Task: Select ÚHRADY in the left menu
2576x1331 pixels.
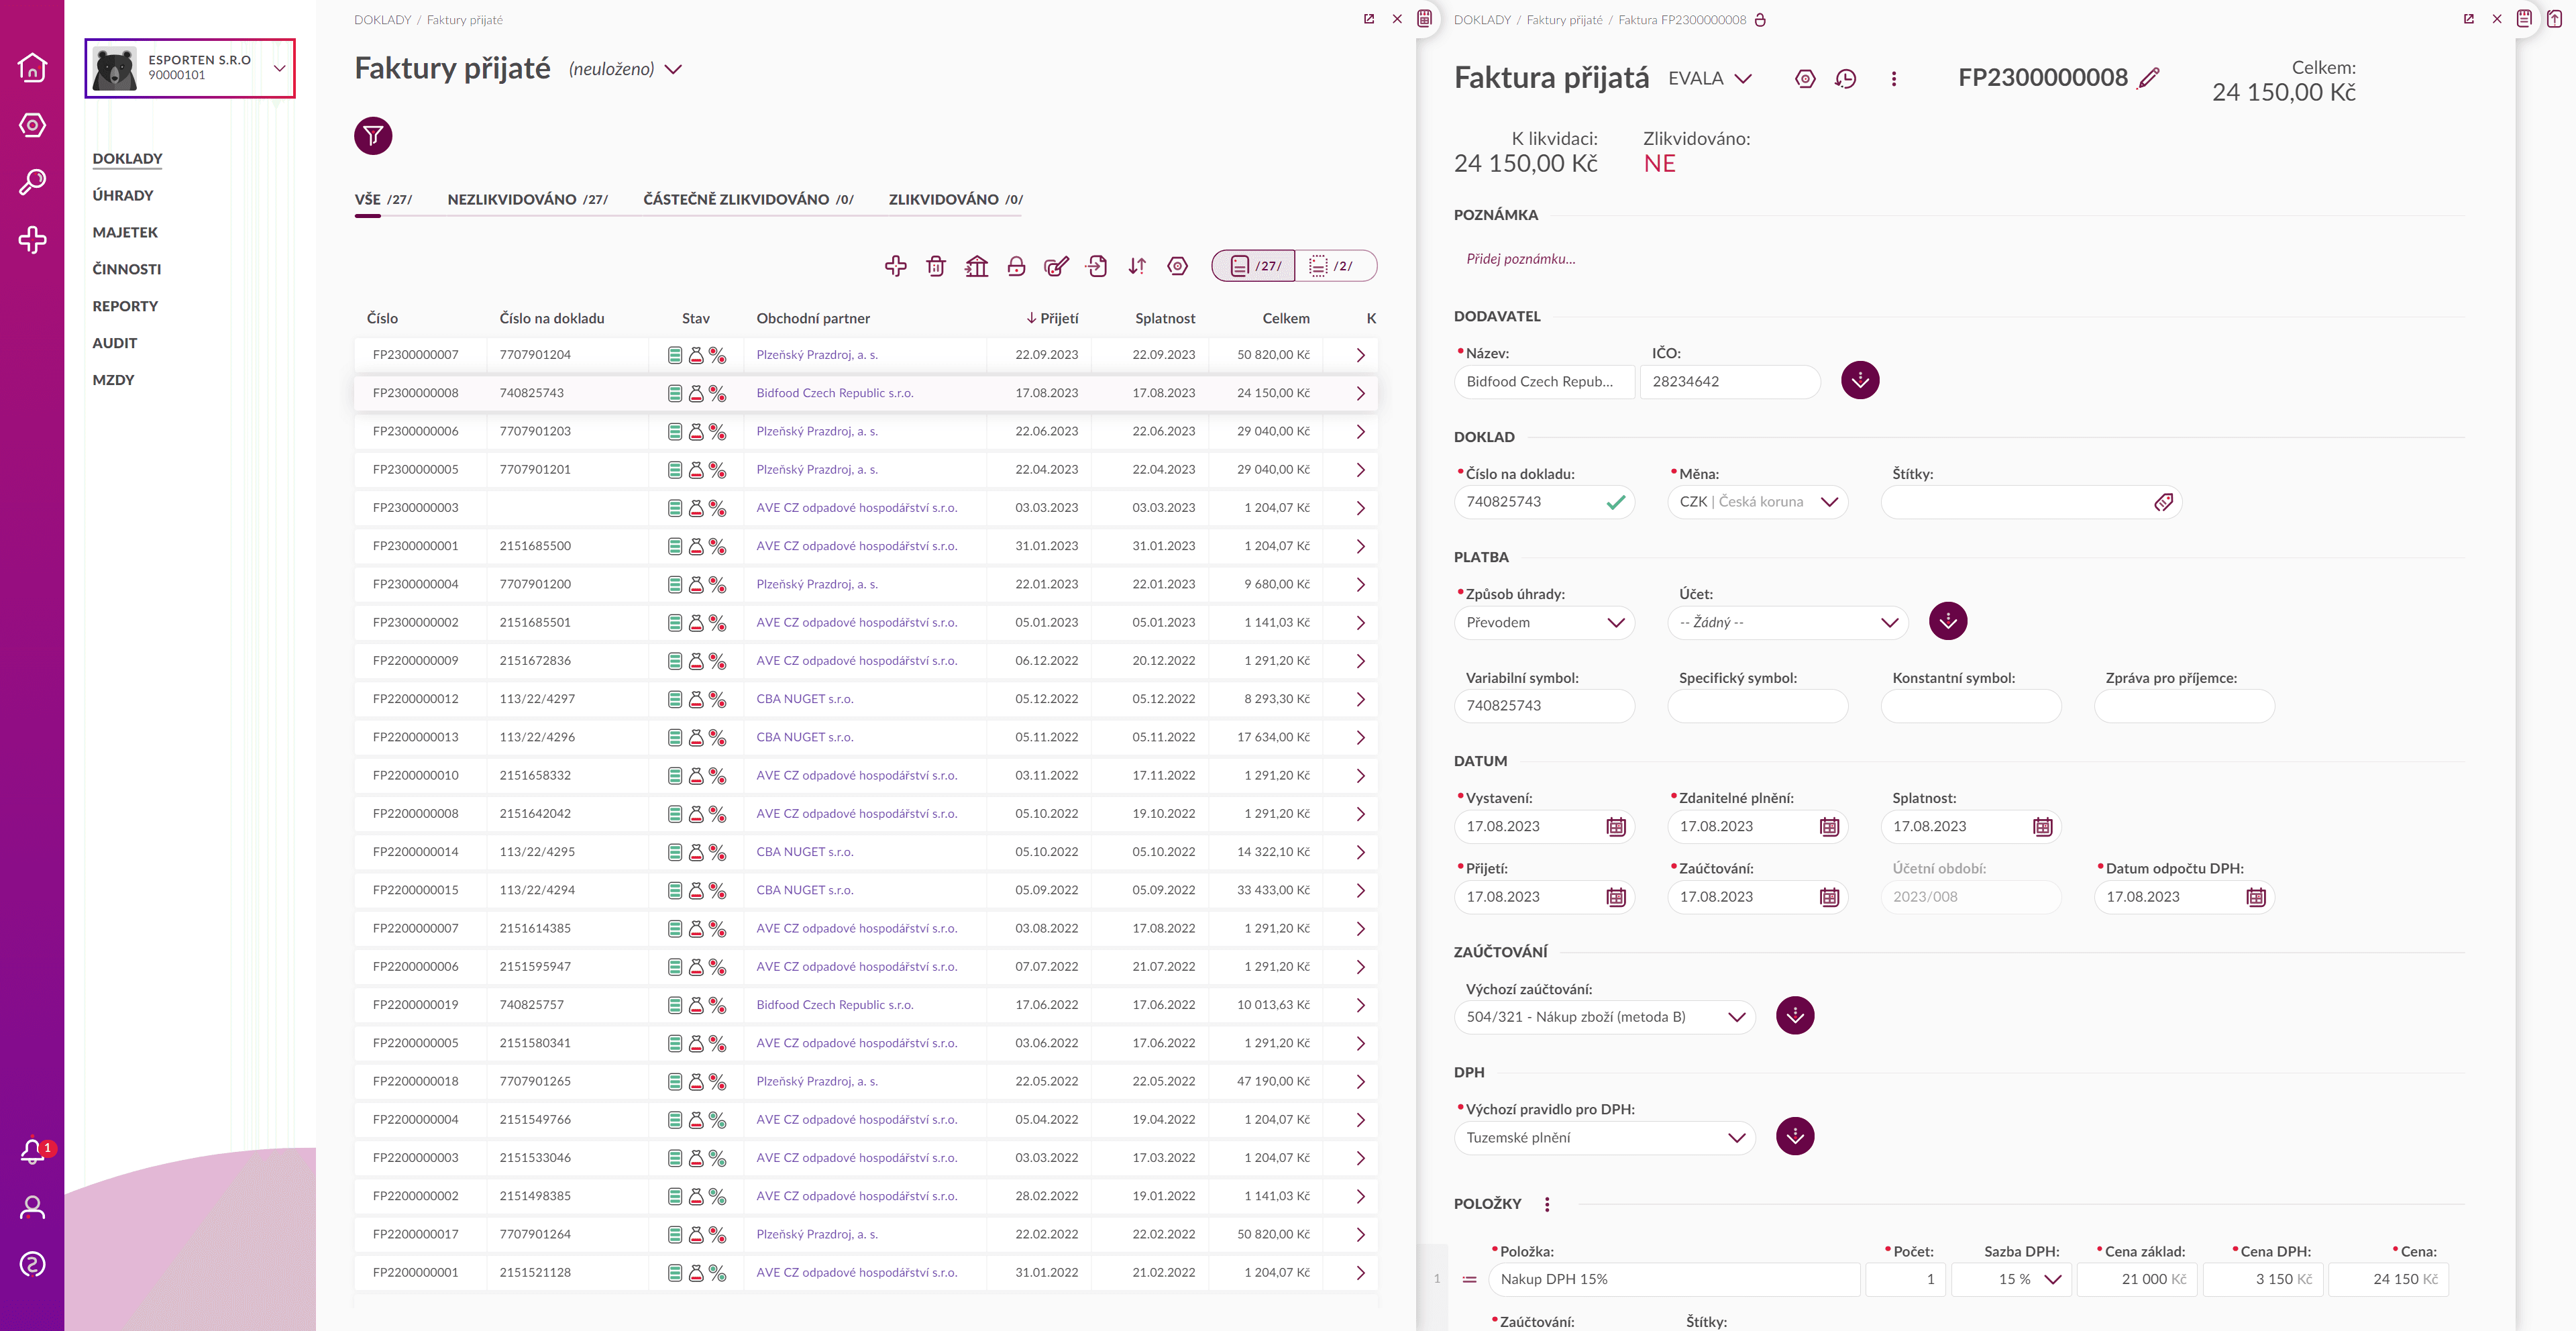Action: point(123,195)
